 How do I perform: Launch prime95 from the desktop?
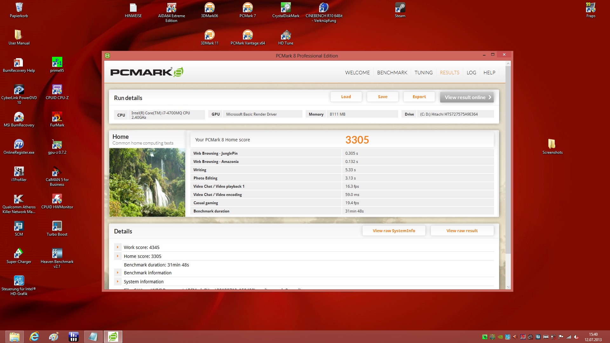point(57,65)
